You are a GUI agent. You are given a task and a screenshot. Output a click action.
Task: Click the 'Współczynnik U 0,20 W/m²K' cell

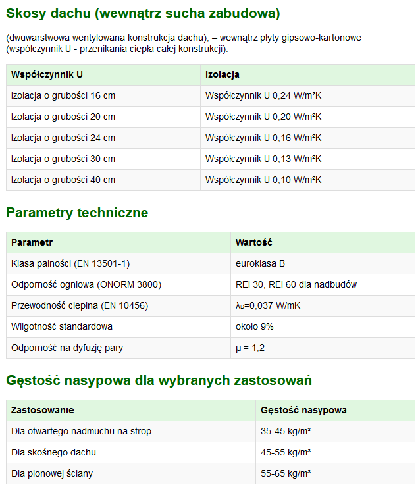pyautogui.click(x=263, y=117)
